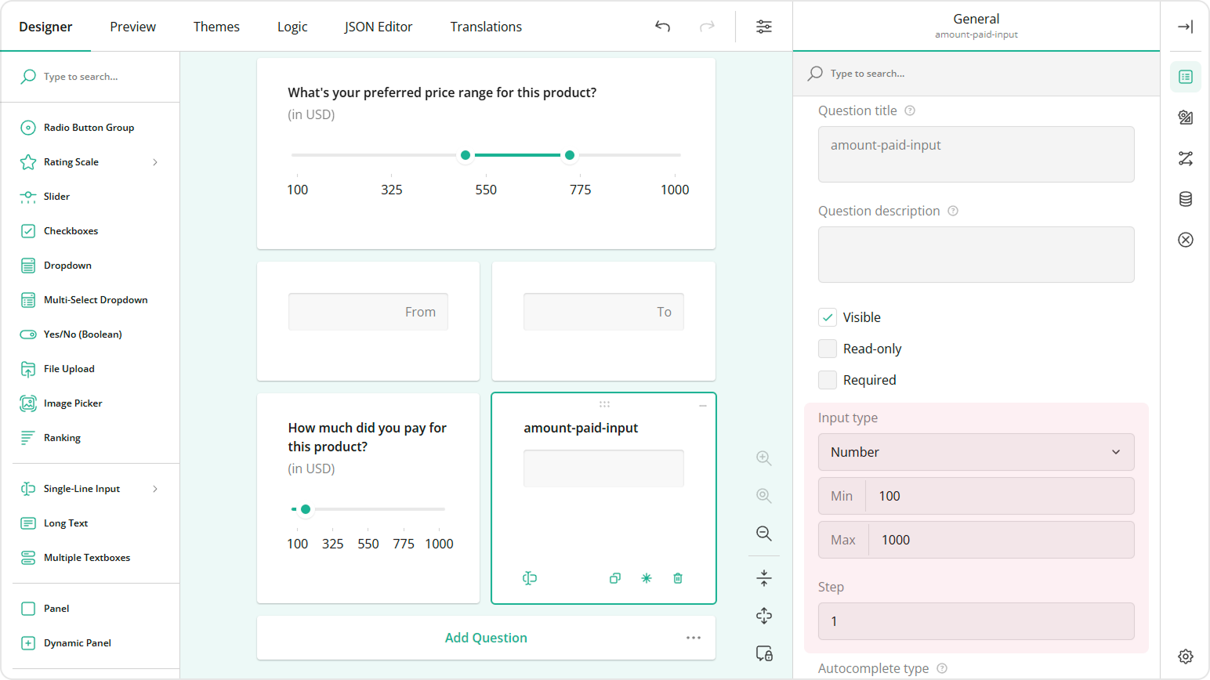Click the zoom out magnifier icon
The width and height of the screenshot is (1210, 680).
click(x=764, y=534)
